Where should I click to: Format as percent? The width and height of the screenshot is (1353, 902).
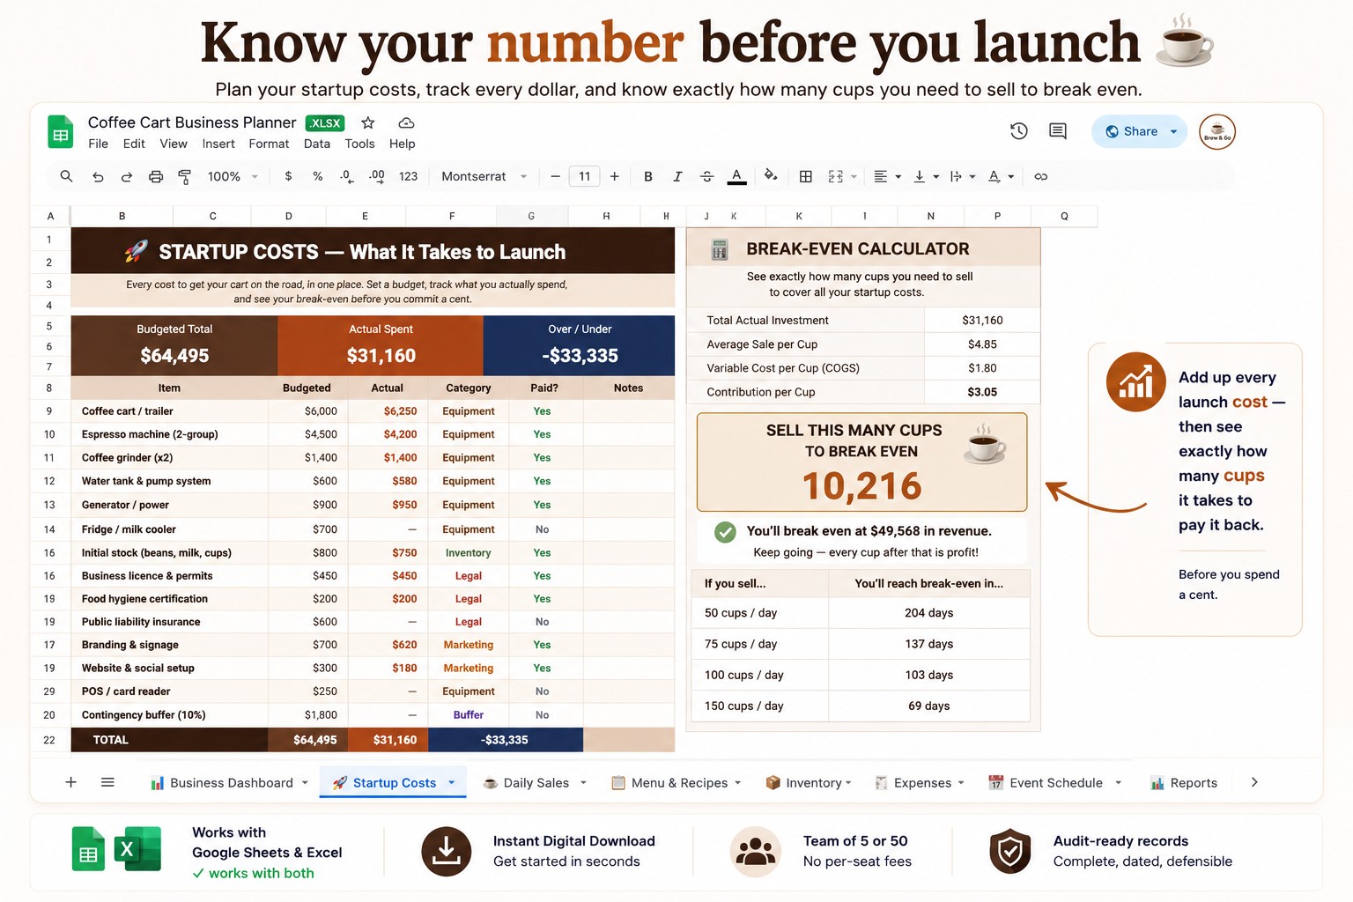[x=317, y=176]
